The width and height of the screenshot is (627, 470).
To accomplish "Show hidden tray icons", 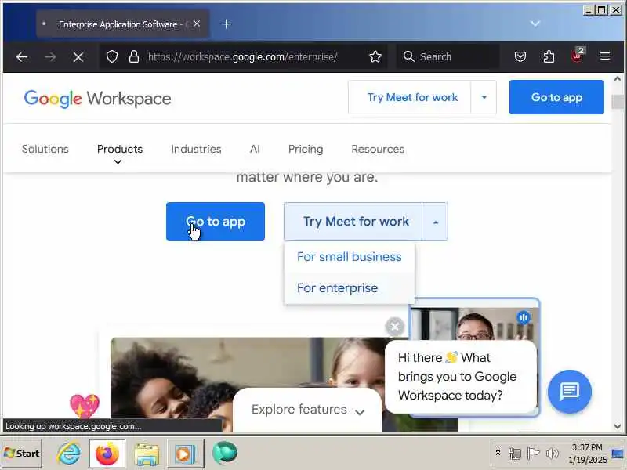I will (498, 453).
